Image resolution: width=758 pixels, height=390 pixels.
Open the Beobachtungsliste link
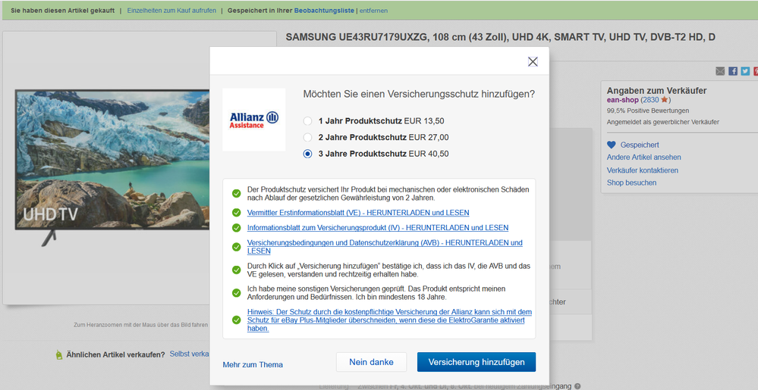point(324,11)
